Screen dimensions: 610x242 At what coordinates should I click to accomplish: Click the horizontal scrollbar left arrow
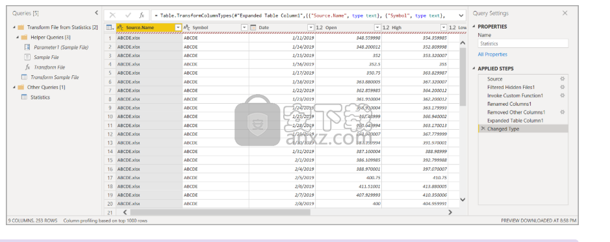(125, 212)
